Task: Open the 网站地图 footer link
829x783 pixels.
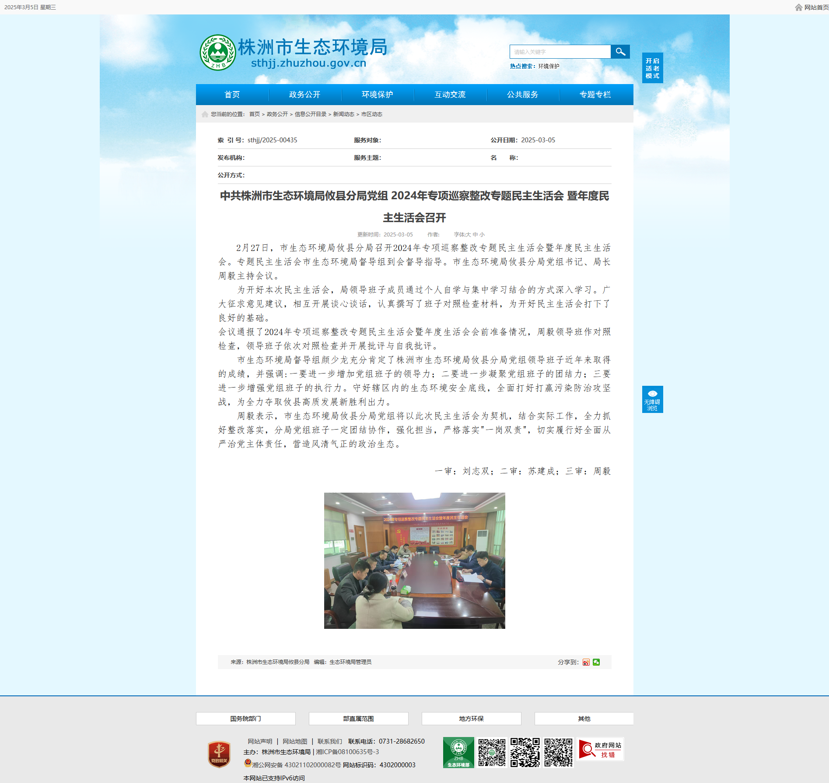Action: coord(295,741)
